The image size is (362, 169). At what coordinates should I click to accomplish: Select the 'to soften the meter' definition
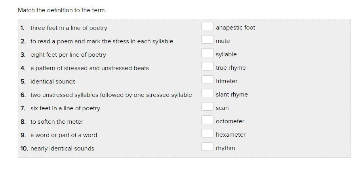click(57, 122)
